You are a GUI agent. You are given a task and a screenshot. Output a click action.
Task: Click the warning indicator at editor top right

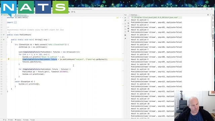click(x=117, y=17)
